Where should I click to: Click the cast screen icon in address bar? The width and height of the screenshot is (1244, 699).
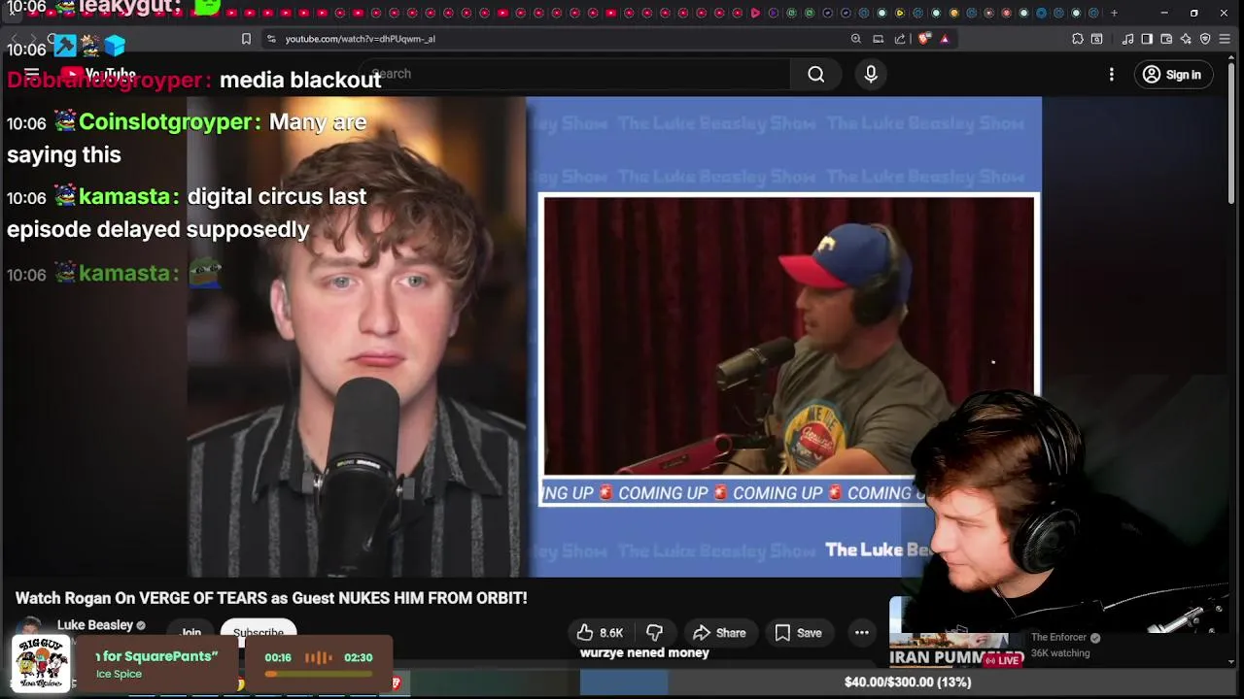tap(879, 39)
